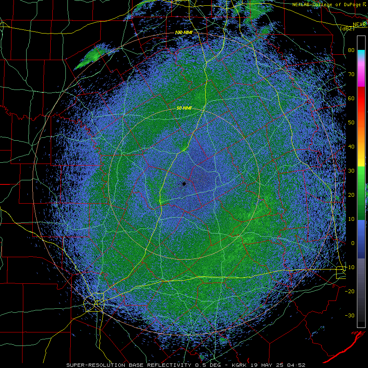Click the red coastline island shape at bottom right
This screenshot has width=368, height=368.
pyautogui.click(x=344, y=348)
